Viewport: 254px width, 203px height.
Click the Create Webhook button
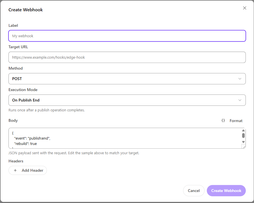coord(226,191)
